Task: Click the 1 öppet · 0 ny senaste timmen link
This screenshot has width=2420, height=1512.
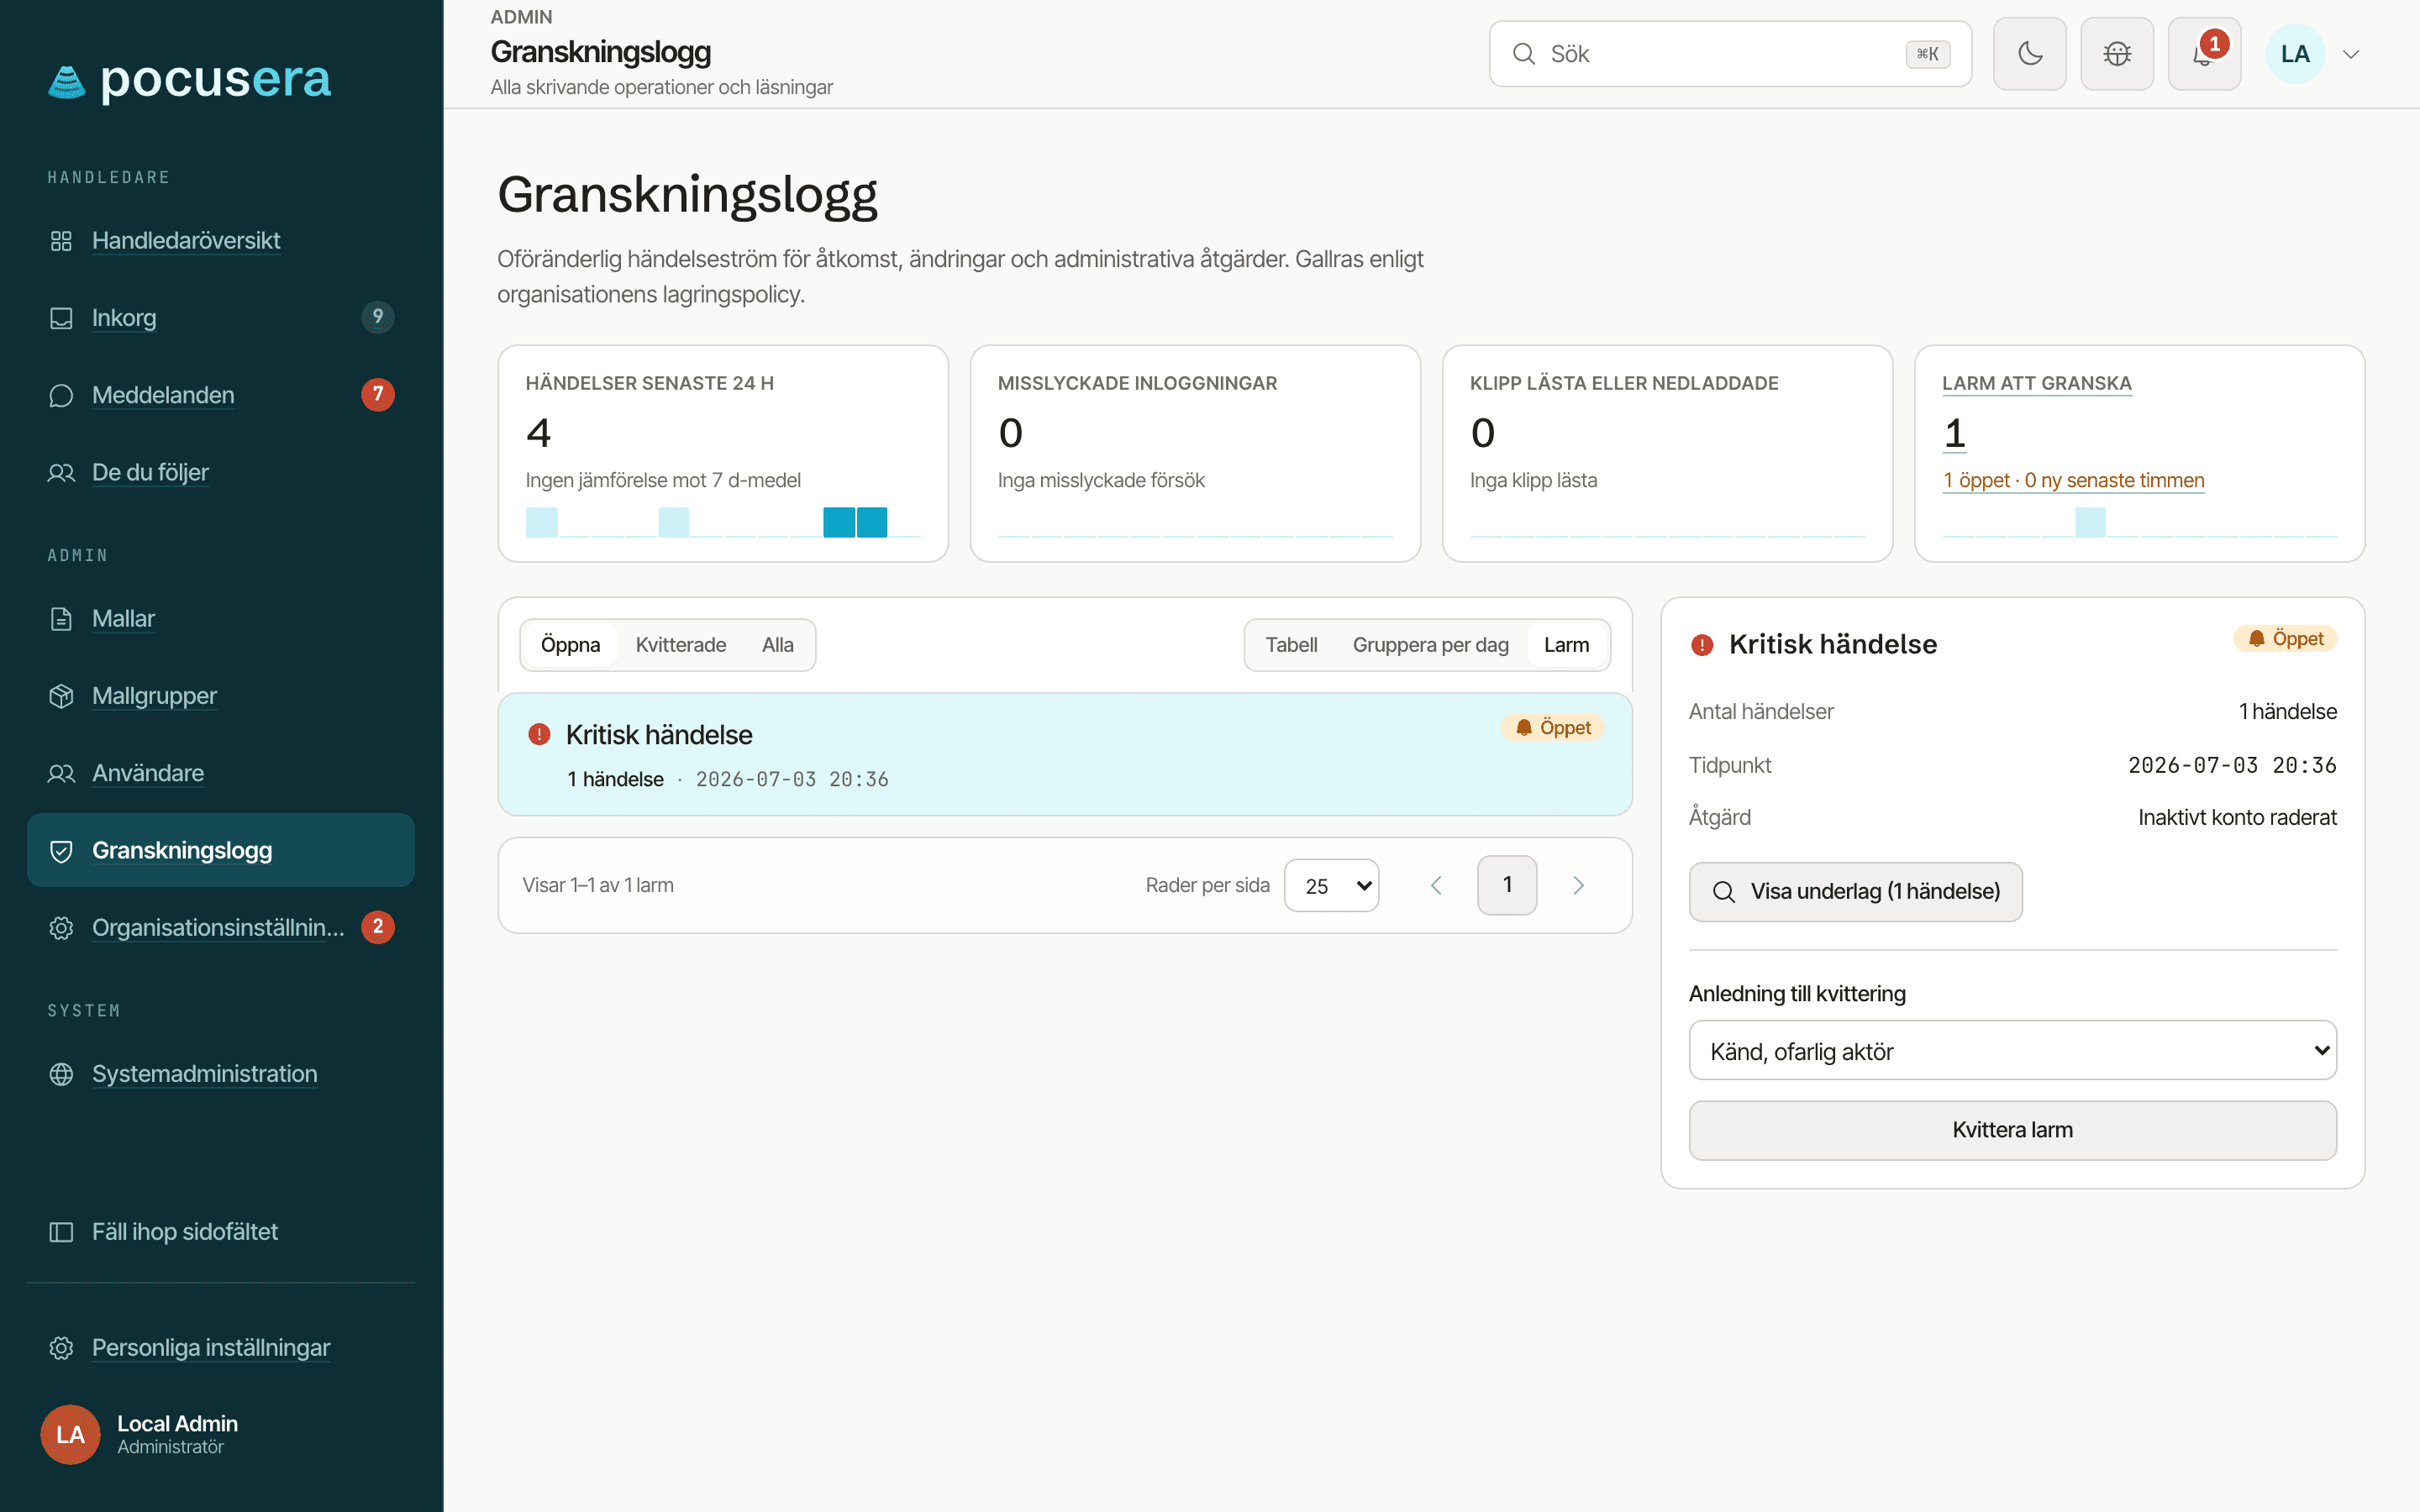Action: [2073, 480]
